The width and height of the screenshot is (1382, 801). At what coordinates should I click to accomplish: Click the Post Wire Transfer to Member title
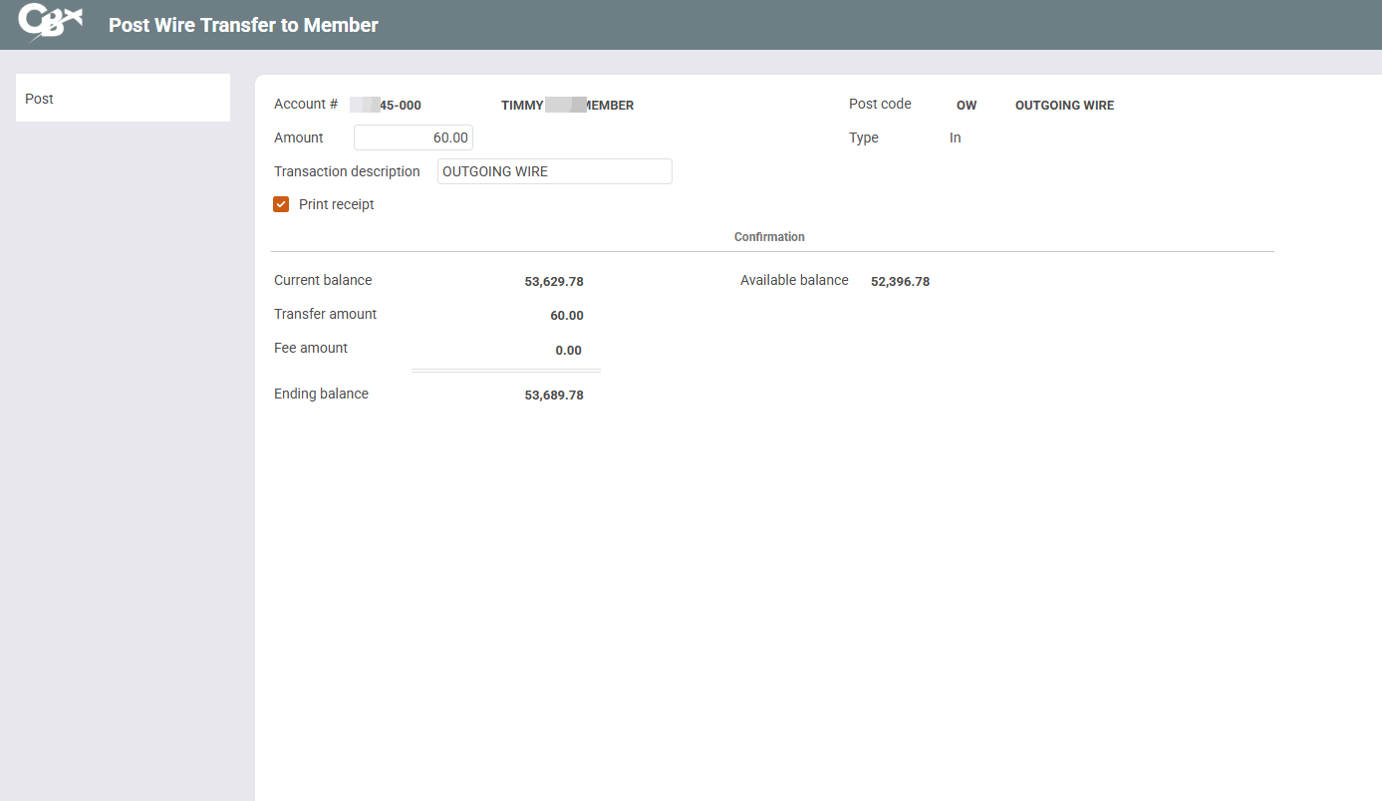click(243, 25)
